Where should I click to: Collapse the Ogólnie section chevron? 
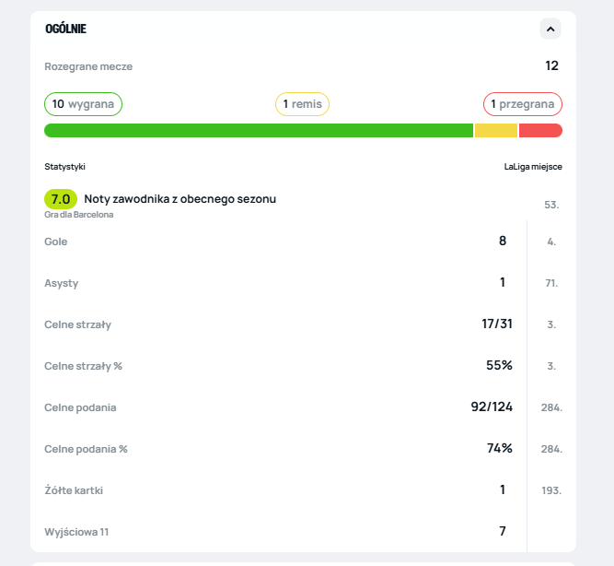[x=550, y=29]
